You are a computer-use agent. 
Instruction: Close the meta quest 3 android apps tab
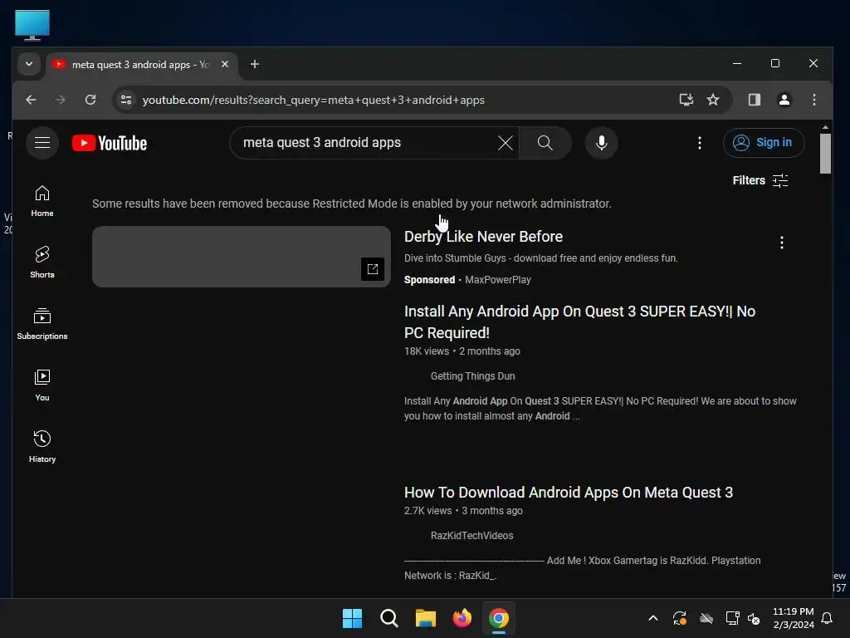(225, 64)
